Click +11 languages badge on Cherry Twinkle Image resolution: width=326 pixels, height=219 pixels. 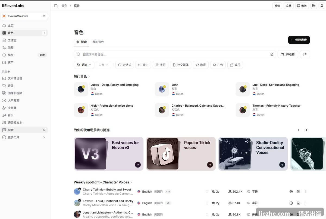pos(168,192)
